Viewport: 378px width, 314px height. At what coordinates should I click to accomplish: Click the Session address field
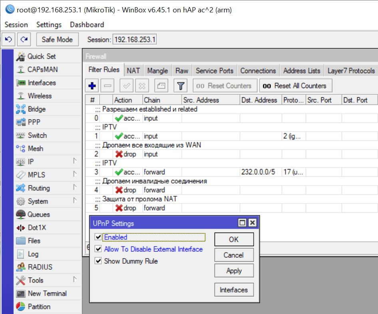[x=135, y=39]
